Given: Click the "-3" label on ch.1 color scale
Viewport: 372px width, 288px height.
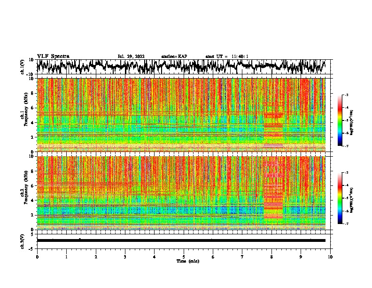Looking at the screenshot, I should pyautogui.click(x=347, y=95).
